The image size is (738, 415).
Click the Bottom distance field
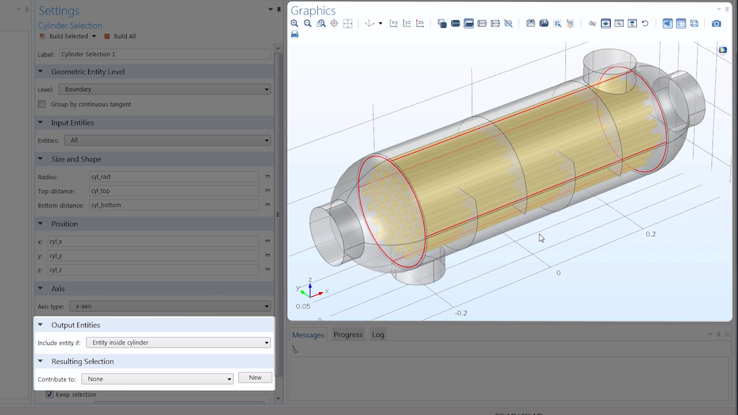(x=174, y=205)
